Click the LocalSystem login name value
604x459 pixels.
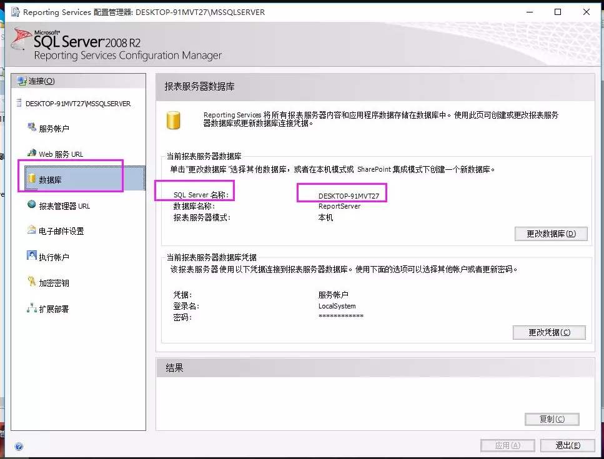337,306
